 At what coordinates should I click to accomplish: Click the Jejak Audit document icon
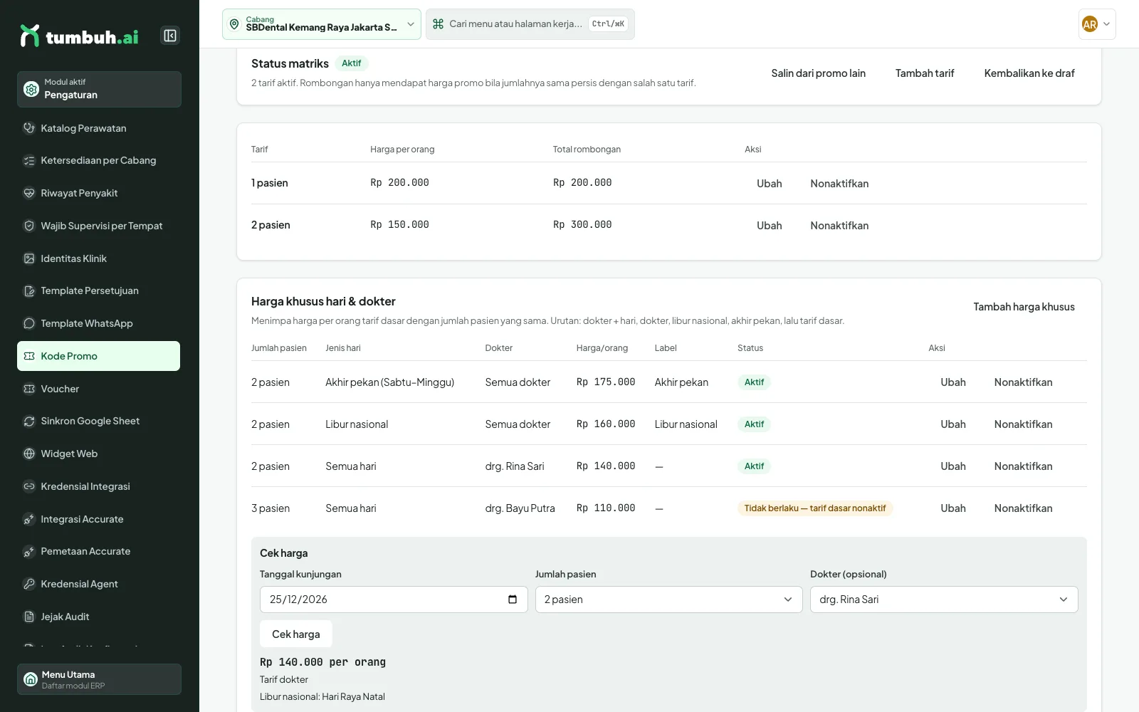pyautogui.click(x=29, y=617)
